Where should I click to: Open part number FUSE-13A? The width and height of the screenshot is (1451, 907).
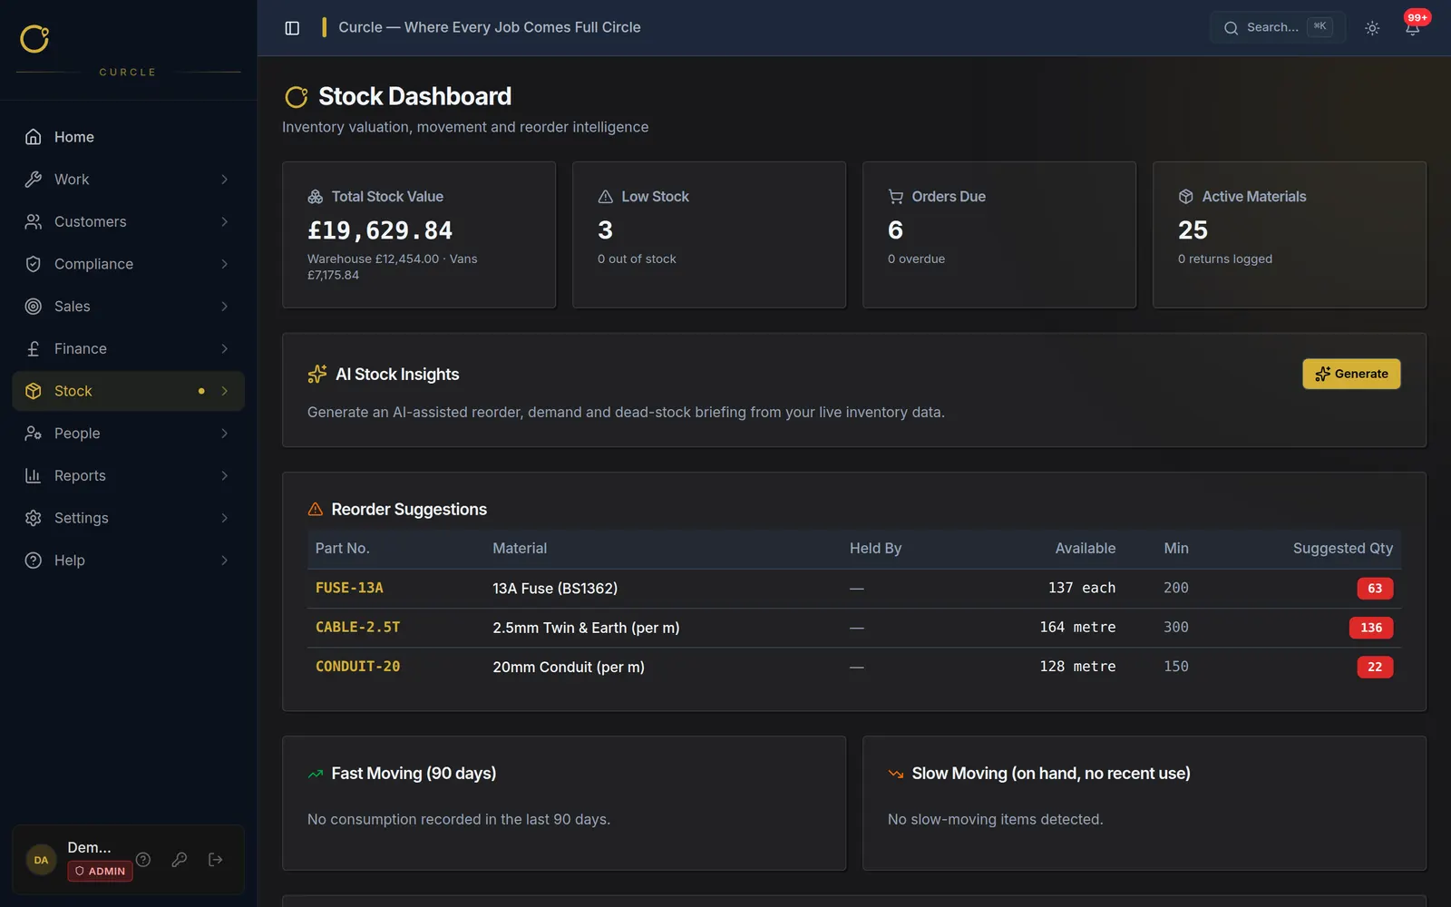(x=349, y=588)
